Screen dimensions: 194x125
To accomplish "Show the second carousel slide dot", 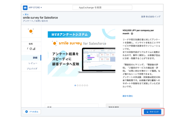I will (78, 85).
